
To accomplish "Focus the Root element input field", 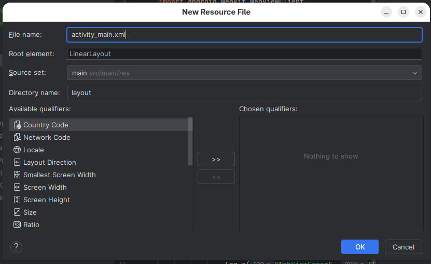I will 244,54.
